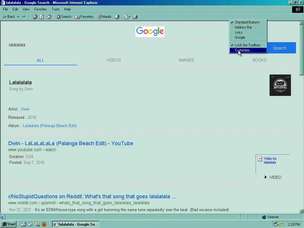Image resolution: width=304 pixels, height=228 pixels.
Task: Open the File menu
Action: click(5, 9)
